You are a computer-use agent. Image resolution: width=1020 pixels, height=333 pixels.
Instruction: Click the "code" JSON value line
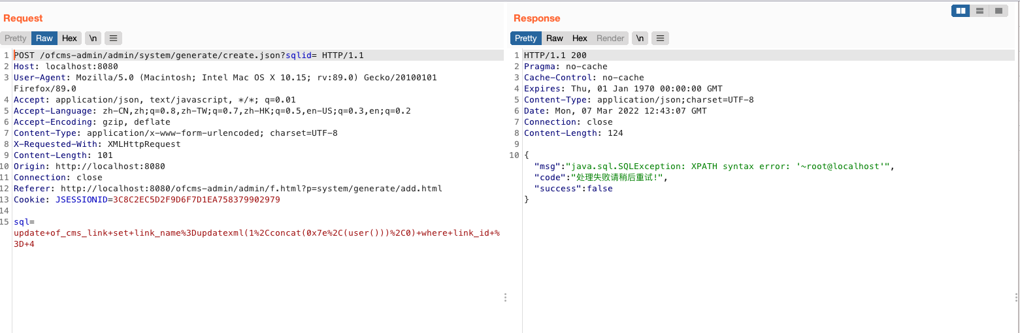click(602, 178)
